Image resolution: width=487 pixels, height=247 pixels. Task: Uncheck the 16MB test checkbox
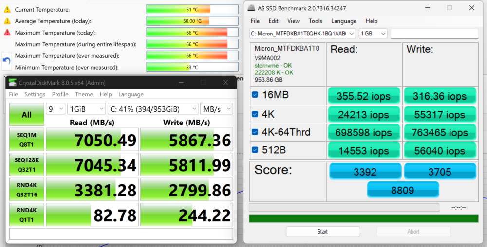[255, 95]
